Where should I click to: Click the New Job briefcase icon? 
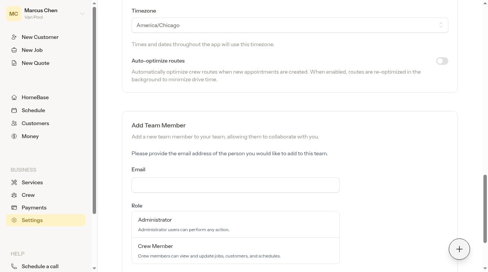click(x=14, y=50)
